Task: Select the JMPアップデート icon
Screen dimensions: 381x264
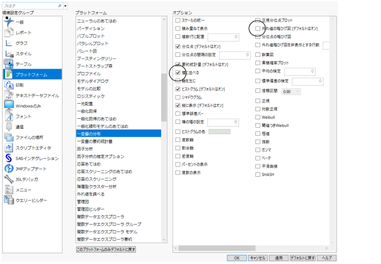Action: [9, 168]
